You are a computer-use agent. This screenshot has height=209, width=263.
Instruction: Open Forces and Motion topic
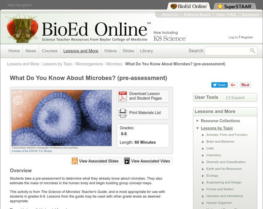point(220,189)
